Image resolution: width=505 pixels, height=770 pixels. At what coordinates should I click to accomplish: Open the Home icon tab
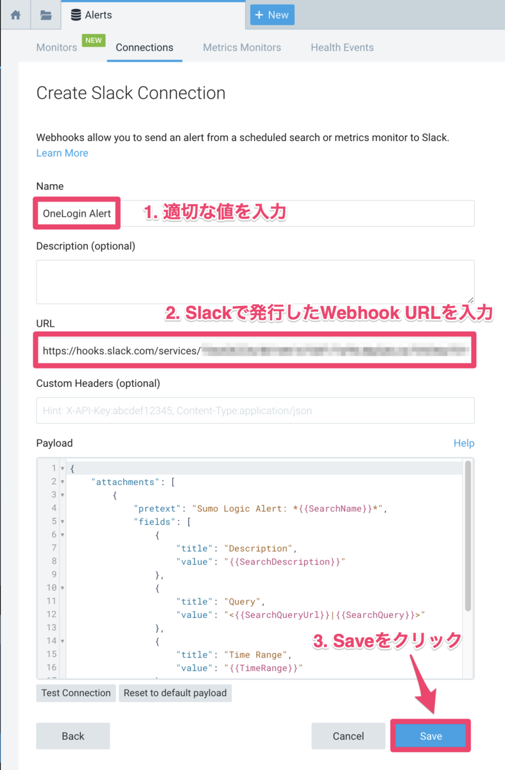[x=15, y=15]
